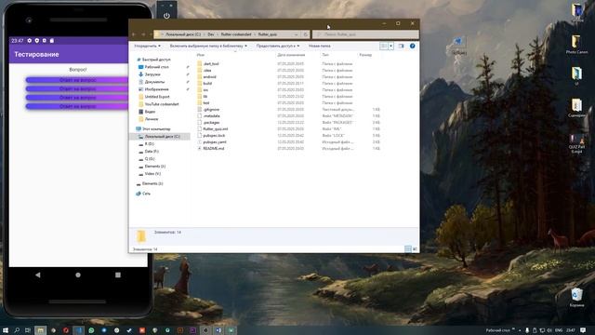Click the Explorer help question-mark icon
Screen dimensions: 595x335
point(412,46)
